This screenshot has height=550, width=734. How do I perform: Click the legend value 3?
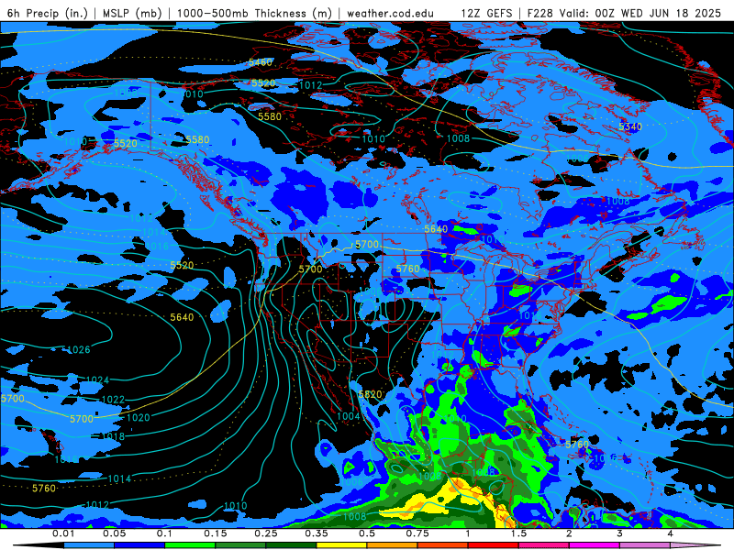pos(620,533)
